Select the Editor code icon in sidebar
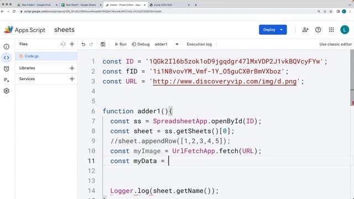 [6, 57]
